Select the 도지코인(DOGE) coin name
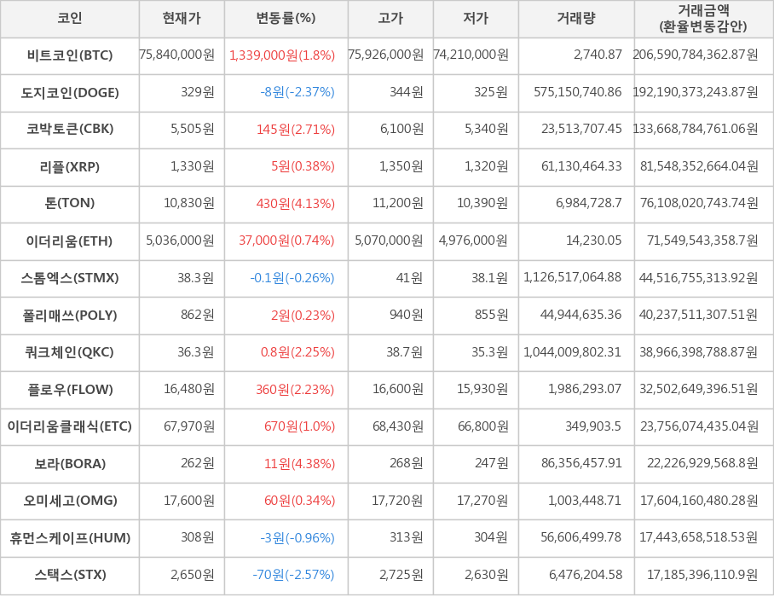The image size is (774, 597). 70,92
